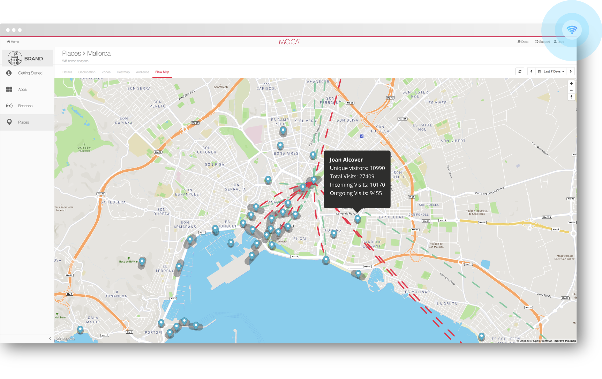The width and height of the screenshot is (602, 379).
Task: Click the Incoming Visits: 10170 text
Action: (x=357, y=185)
